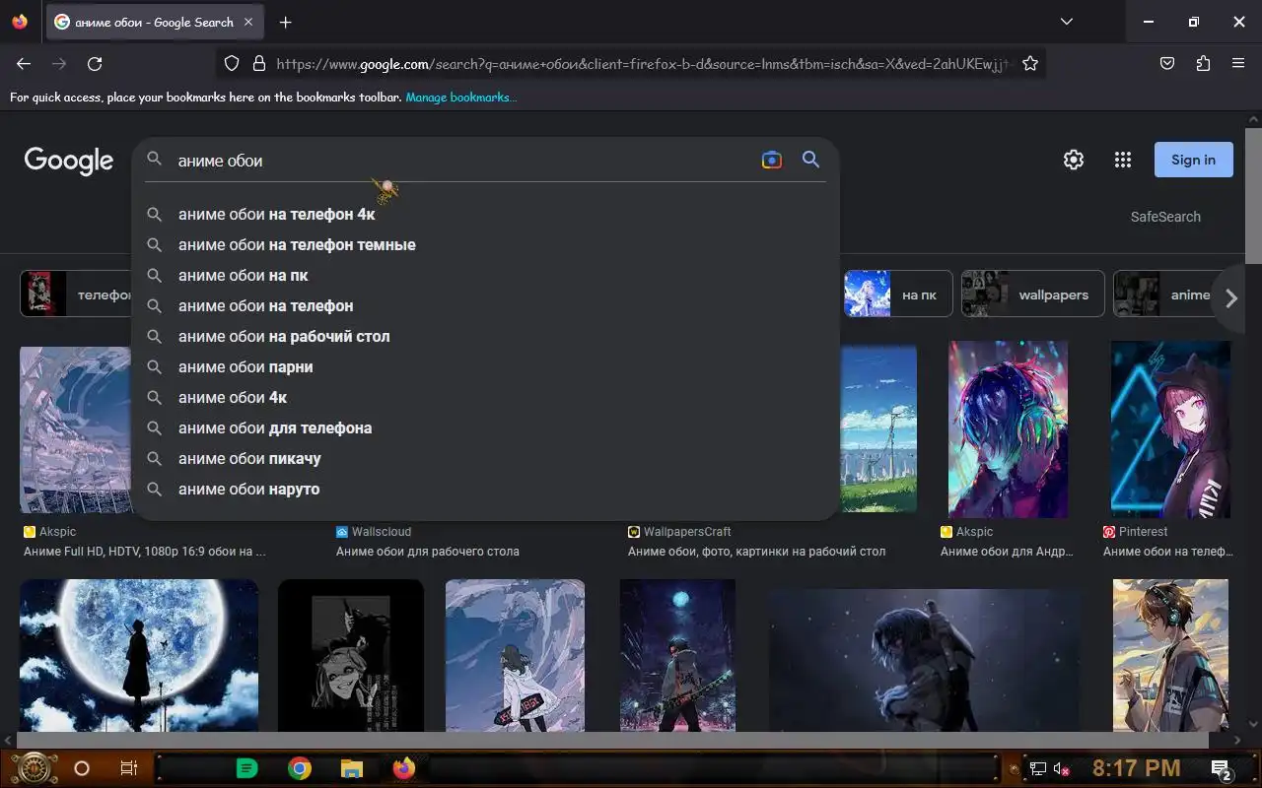Open a new browser tab
Image resolution: width=1262 pixels, height=788 pixels.
(285, 22)
